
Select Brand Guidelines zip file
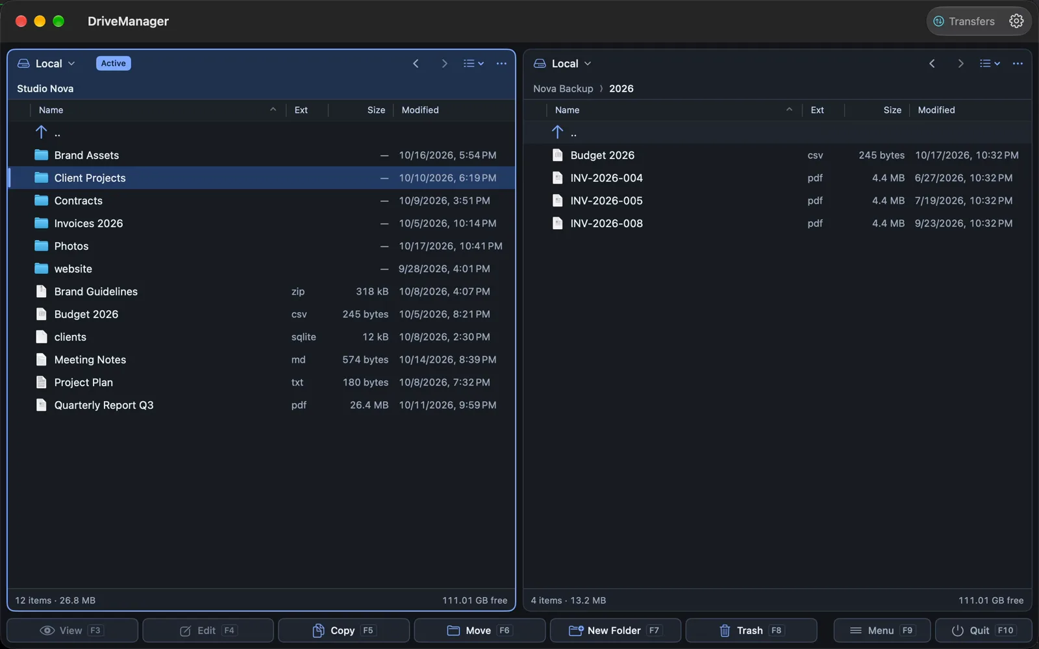pyautogui.click(x=262, y=291)
